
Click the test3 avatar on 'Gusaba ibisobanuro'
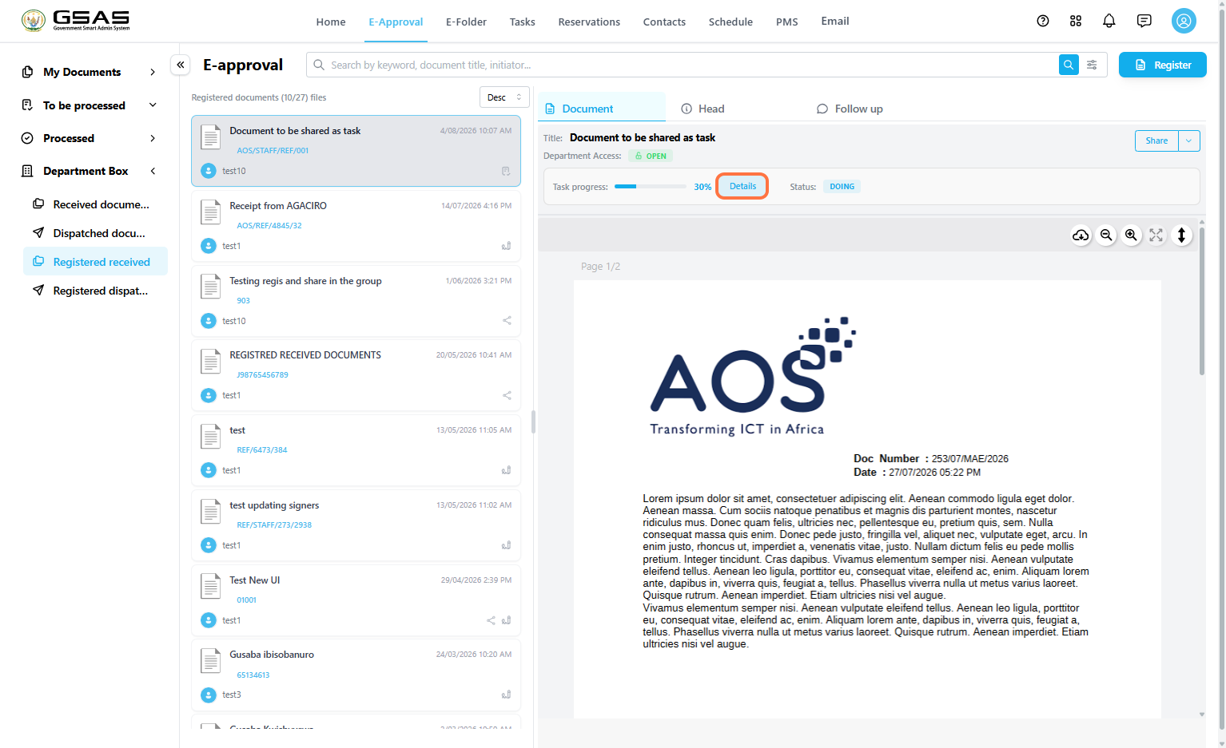tap(209, 695)
